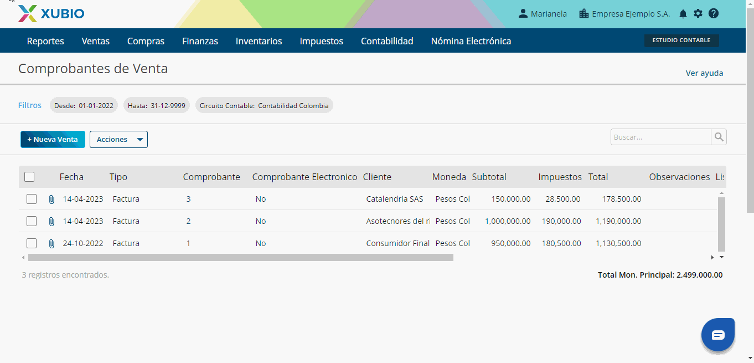The image size is (754, 363).
Task: Click the impuestos 28,500.00 cell
Action: 564,199
